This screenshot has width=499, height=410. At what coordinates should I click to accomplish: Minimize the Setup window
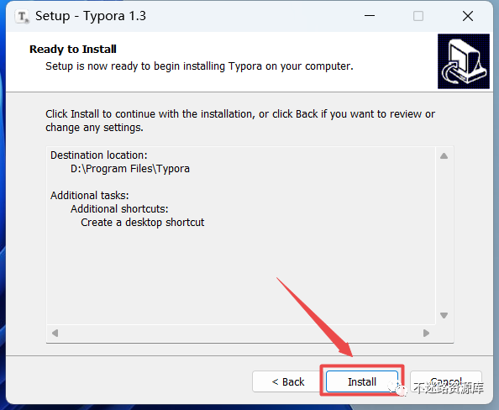[x=370, y=16]
